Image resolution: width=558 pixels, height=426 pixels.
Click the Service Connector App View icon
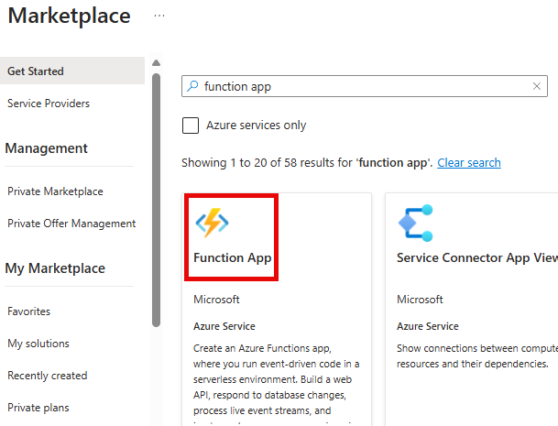click(x=416, y=224)
